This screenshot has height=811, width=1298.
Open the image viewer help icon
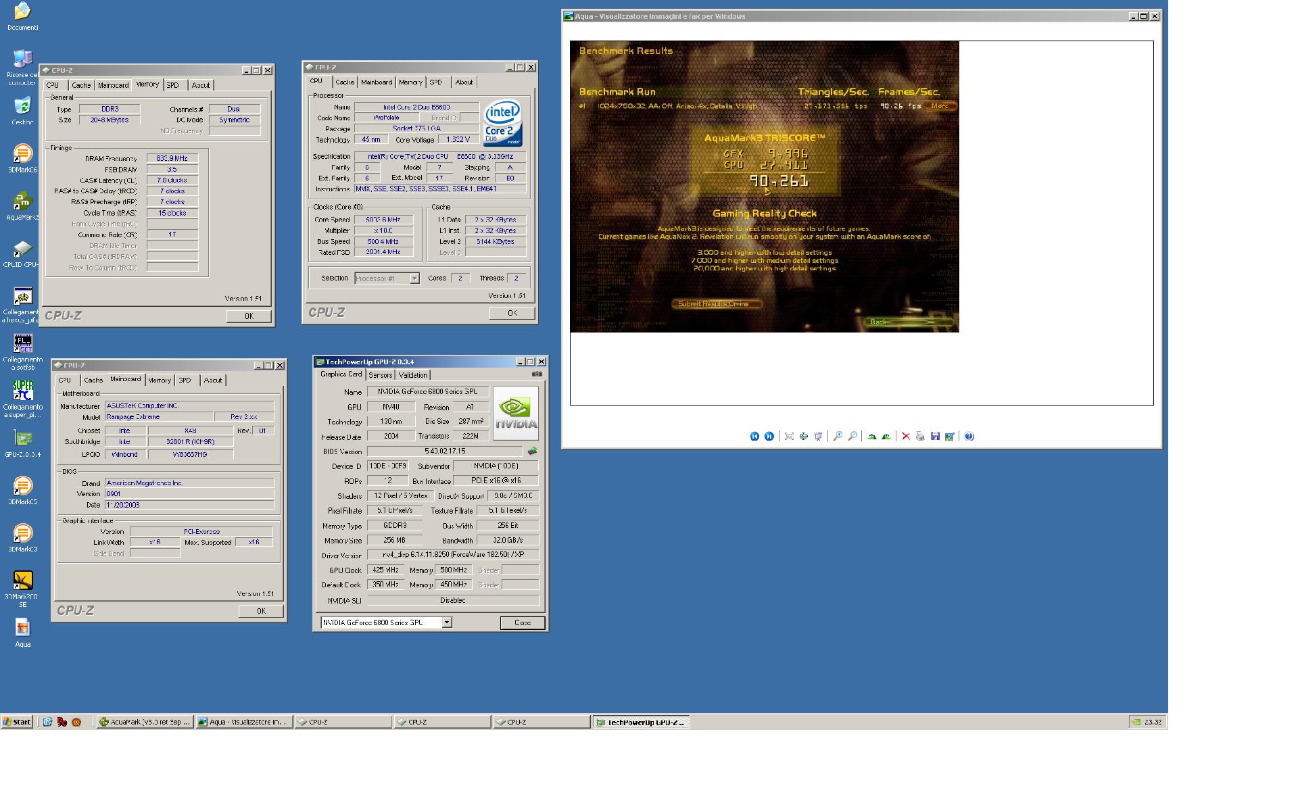(x=969, y=437)
